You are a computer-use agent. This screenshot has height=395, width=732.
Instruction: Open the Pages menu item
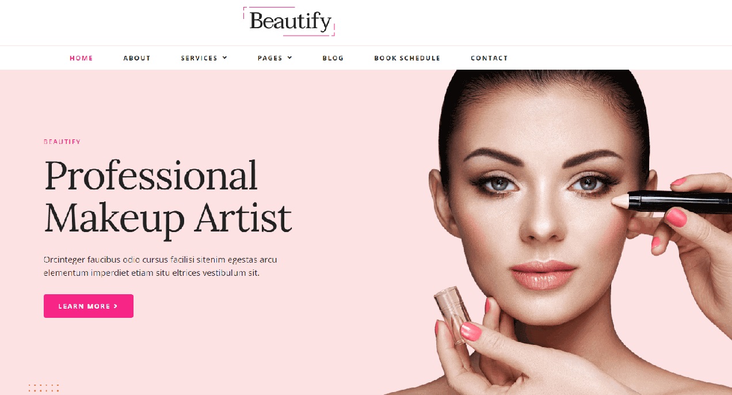(x=270, y=58)
